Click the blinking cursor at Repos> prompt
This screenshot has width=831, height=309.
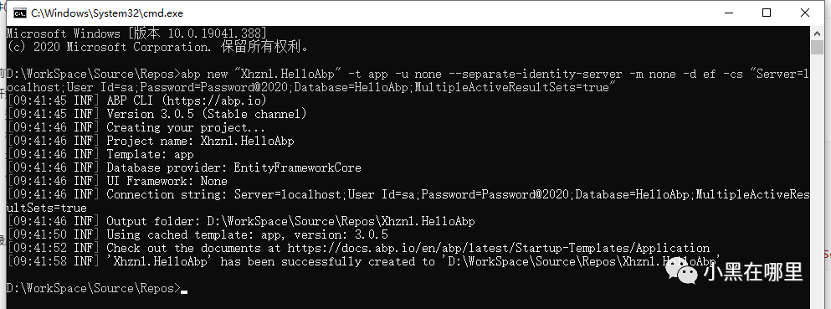tap(184, 291)
